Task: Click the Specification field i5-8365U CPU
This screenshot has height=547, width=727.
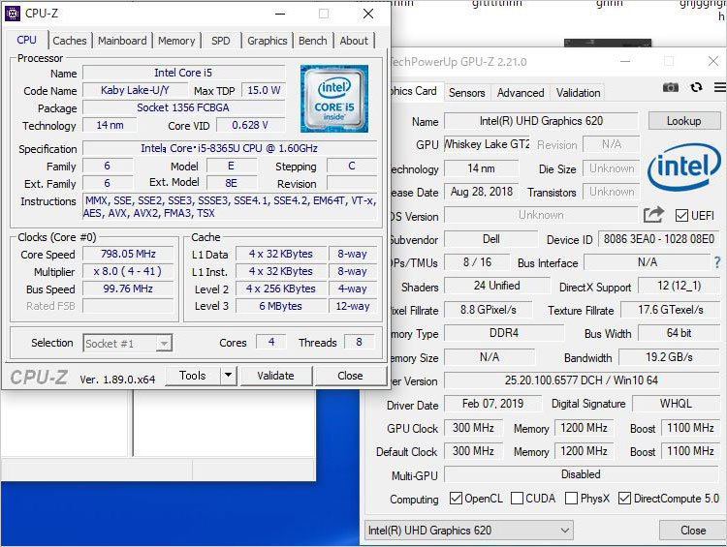Action: 229,148
